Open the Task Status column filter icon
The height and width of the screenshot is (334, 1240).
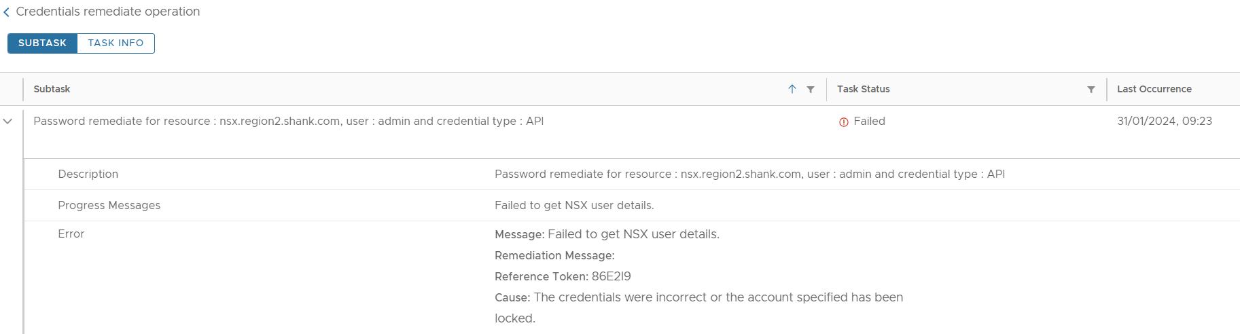[1091, 90]
